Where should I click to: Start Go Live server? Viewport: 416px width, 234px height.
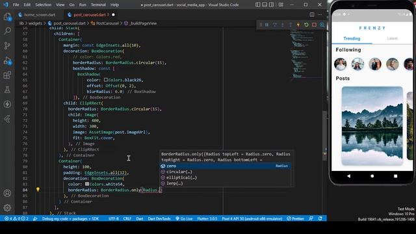pyautogui.click(x=184, y=218)
